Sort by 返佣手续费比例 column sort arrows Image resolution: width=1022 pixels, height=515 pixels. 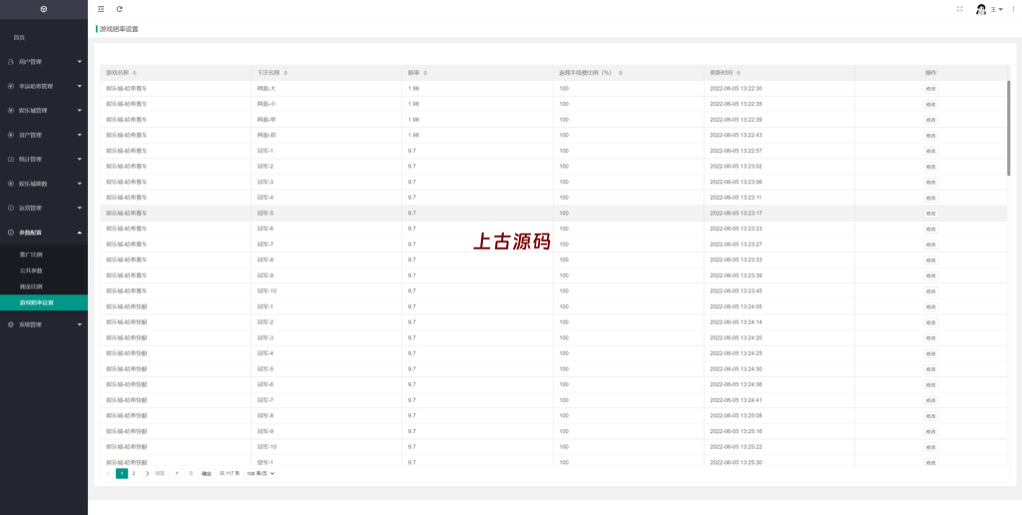620,73
